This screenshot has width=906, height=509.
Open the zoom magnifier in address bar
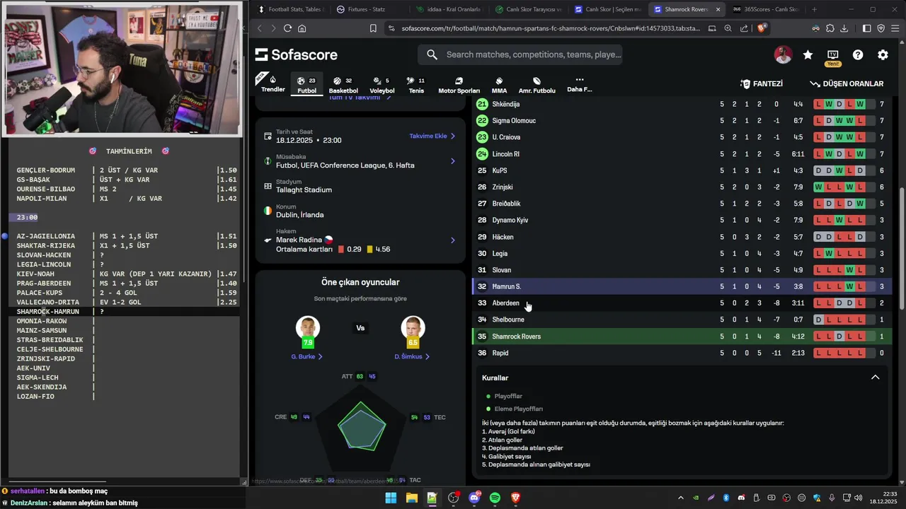point(728,28)
